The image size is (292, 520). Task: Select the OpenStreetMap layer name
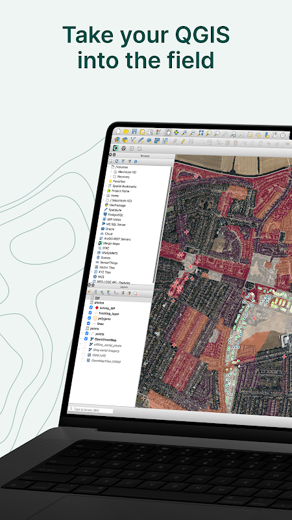[106, 339]
